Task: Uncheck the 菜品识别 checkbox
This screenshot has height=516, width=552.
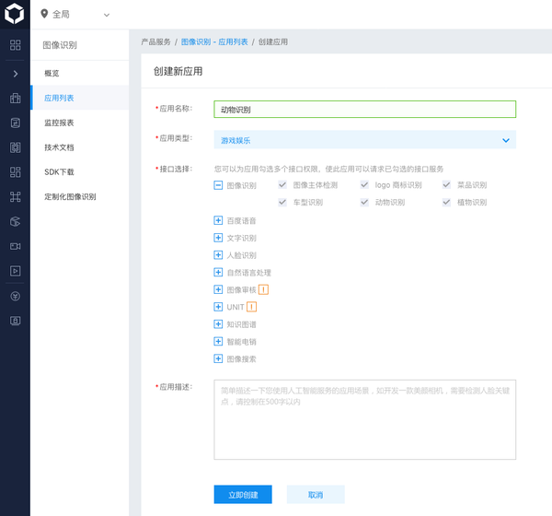Action: [446, 185]
